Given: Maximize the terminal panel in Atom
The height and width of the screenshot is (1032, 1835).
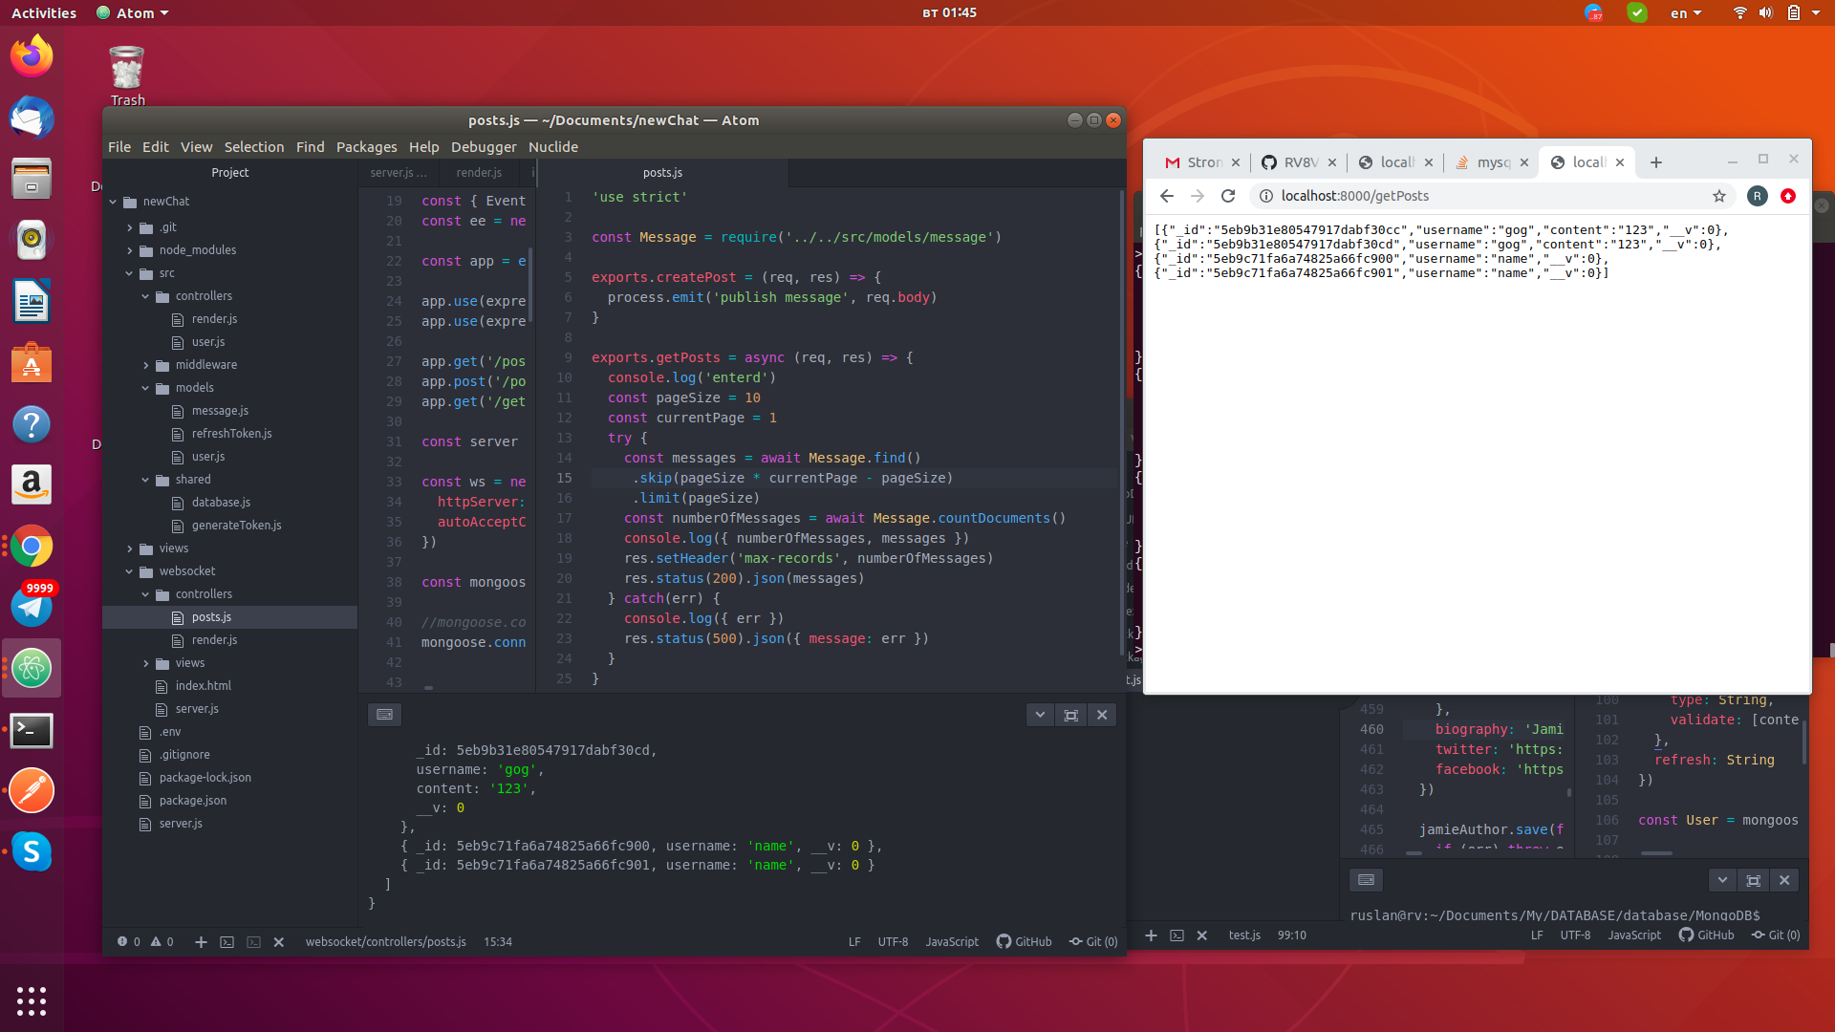Looking at the screenshot, I should (1071, 715).
